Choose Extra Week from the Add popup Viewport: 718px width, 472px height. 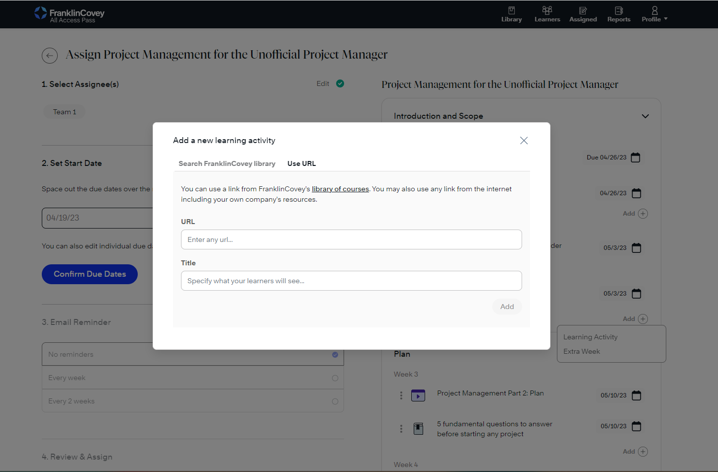point(581,351)
